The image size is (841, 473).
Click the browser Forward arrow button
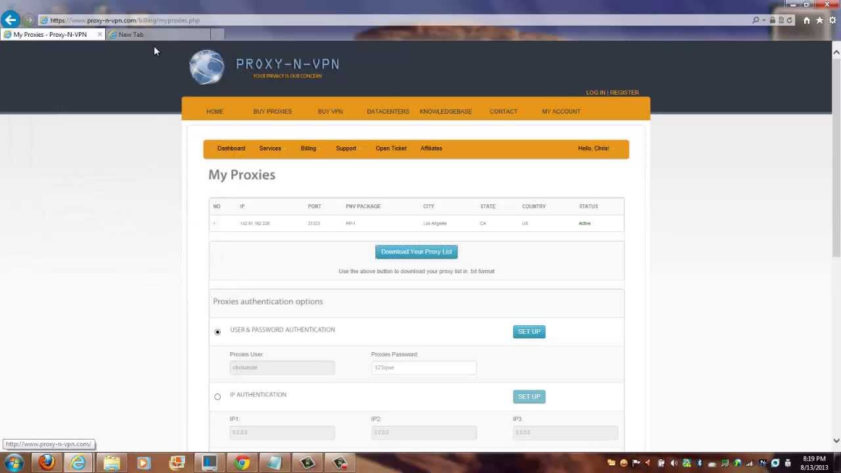pos(28,20)
